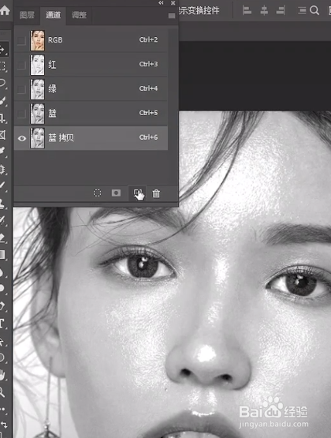Select the Move tool
This screenshot has height=438, width=331.
pyautogui.click(x=2, y=50)
